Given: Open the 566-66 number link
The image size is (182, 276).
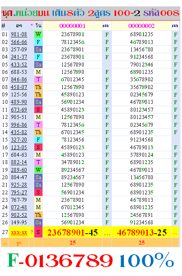Looking at the screenshot, I should click(x=19, y=42).
